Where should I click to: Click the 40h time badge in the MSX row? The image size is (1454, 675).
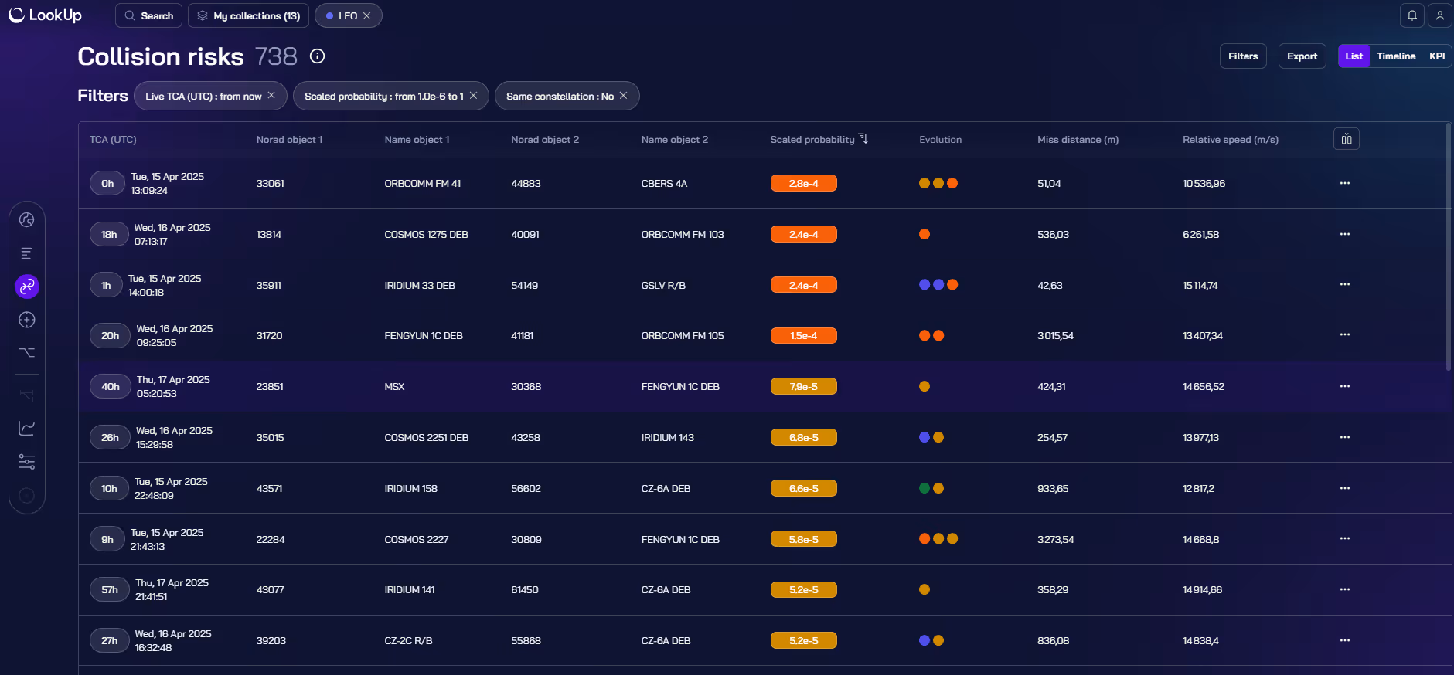point(111,386)
